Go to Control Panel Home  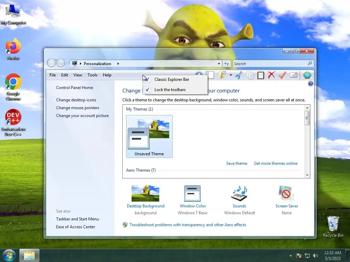pyautogui.click(x=75, y=88)
